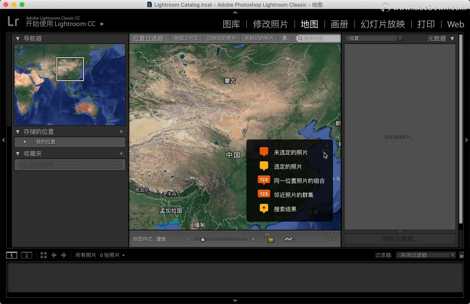Click the map zoom out minus icon

coord(188,239)
